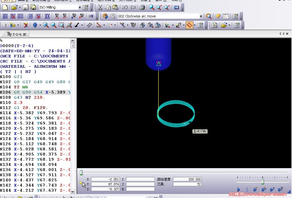Click the tool field showing T2
Screen dimensions: 292x198
187,184
